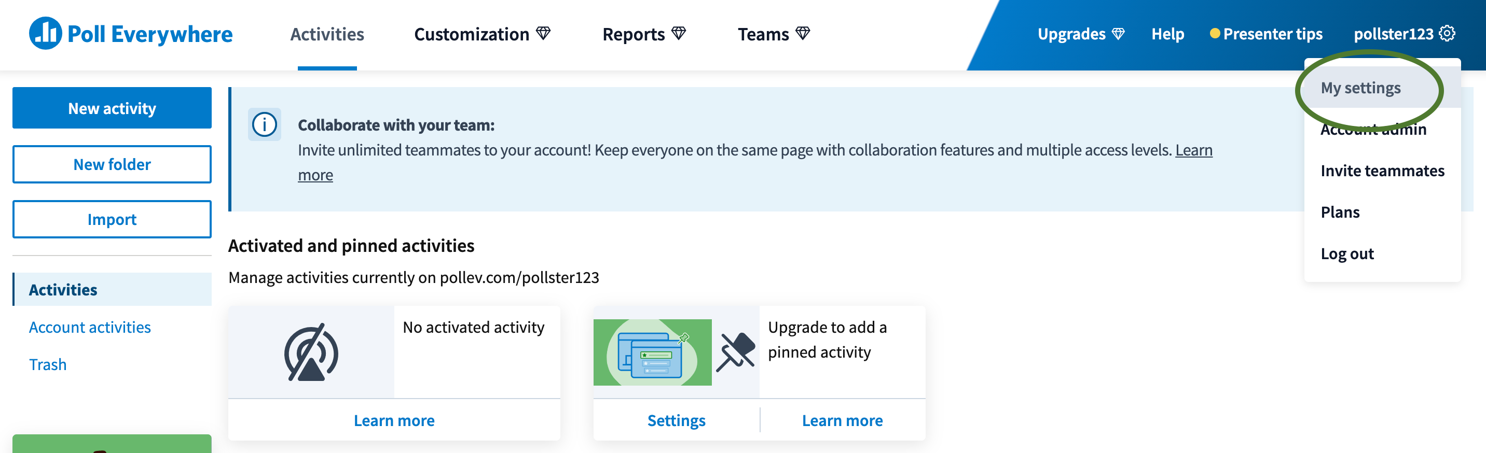The width and height of the screenshot is (1486, 453).
Task: Click the diamond icon beside Customization
Action: click(x=543, y=33)
